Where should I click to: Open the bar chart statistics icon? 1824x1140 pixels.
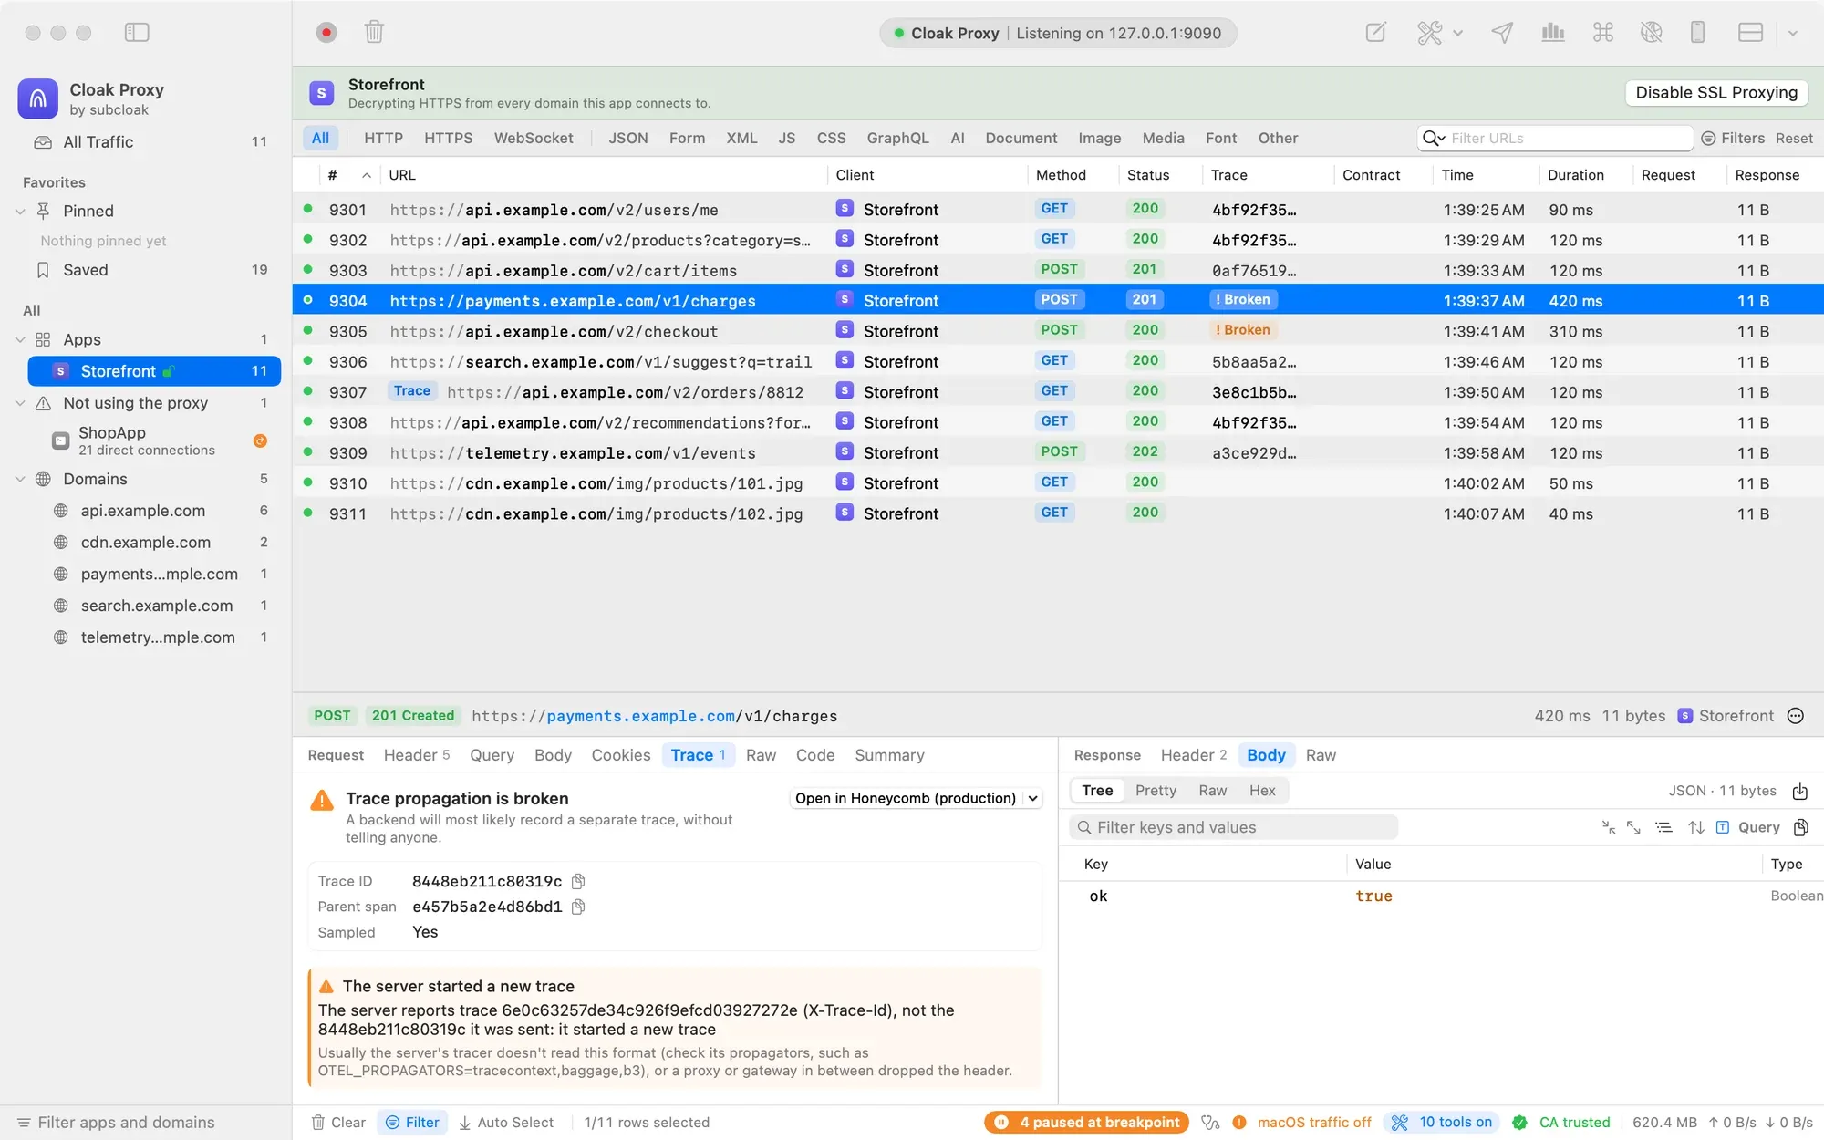(1553, 33)
